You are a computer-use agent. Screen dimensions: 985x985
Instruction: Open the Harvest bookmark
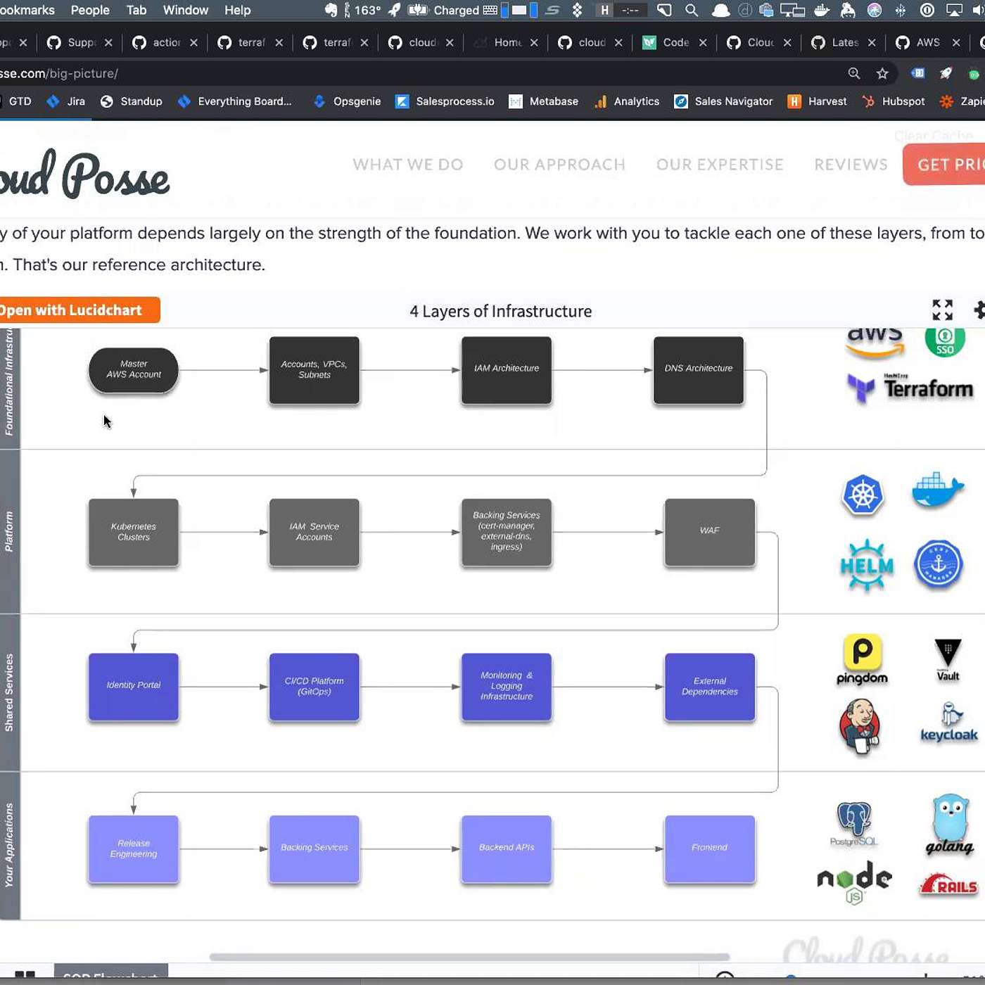coord(817,101)
